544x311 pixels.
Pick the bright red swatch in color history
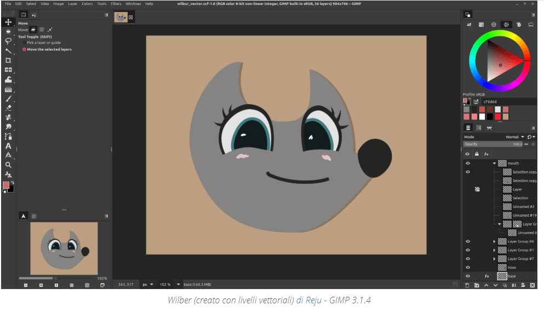[x=498, y=117]
